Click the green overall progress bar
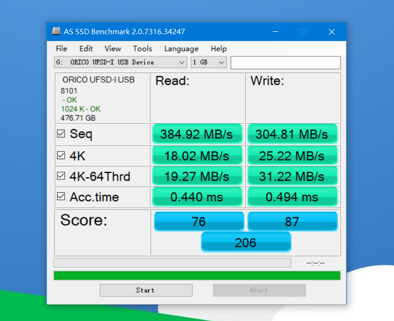This screenshot has height=321, width=394. pyautogui.click(x=197, y=275)
